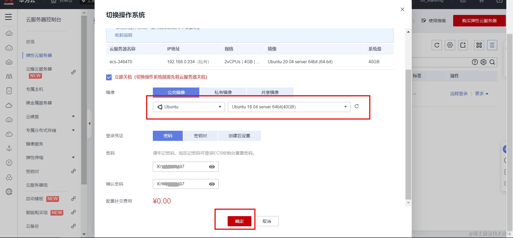Image resolution: width=513 pixels, height=238 pixels.
Task: Click the globe icon in the icon rail
Action: click(9, 192)
